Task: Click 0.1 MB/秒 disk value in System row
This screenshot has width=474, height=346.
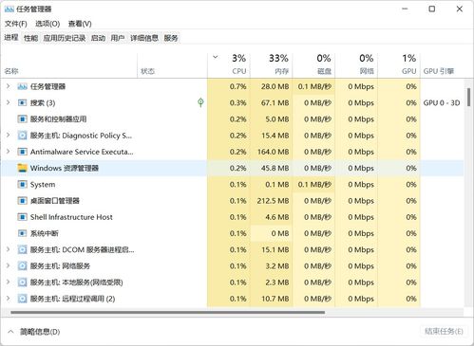Action: coord(314,185)
